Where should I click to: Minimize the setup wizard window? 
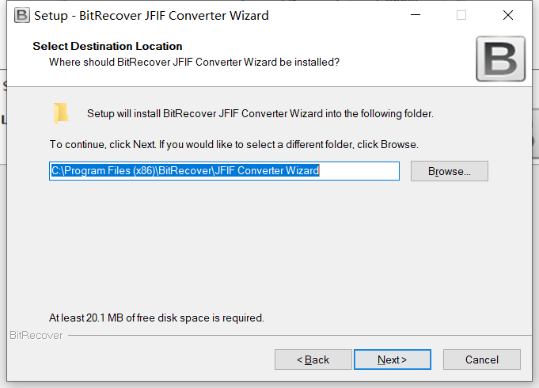416,15
